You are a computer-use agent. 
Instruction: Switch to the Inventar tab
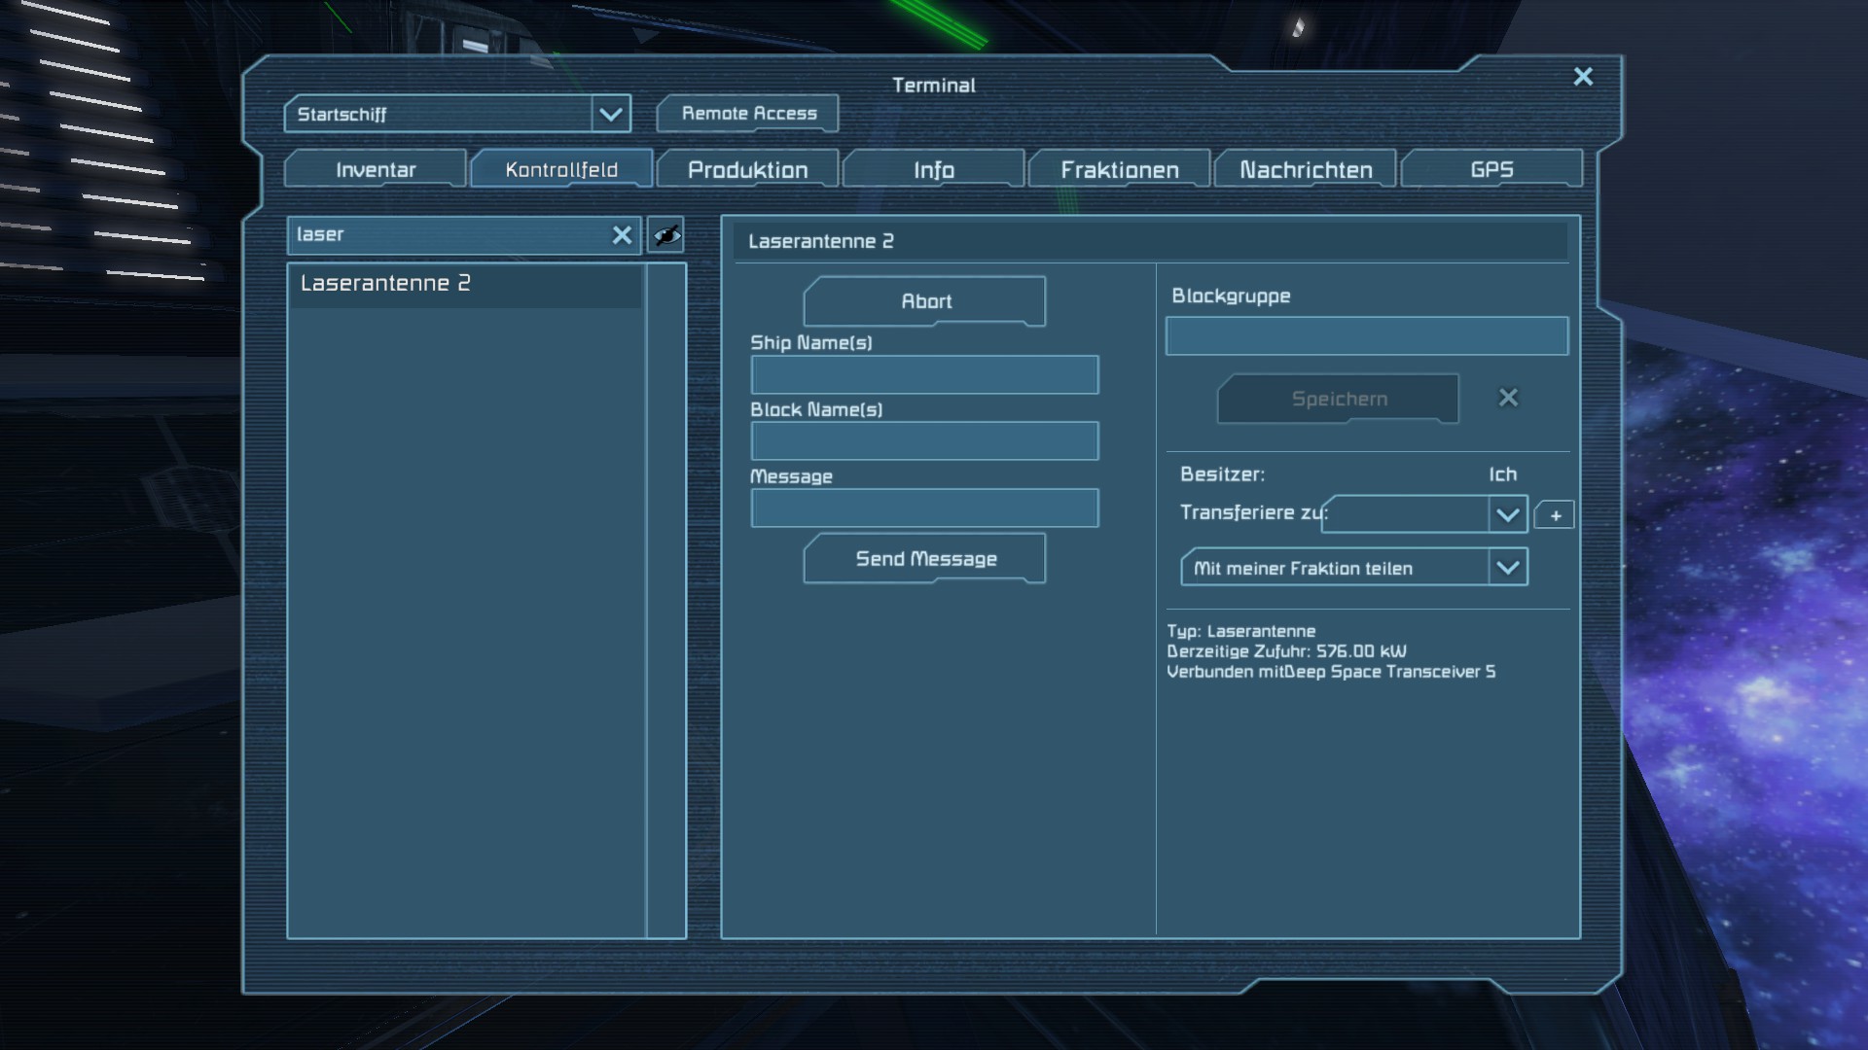[376, 170]
